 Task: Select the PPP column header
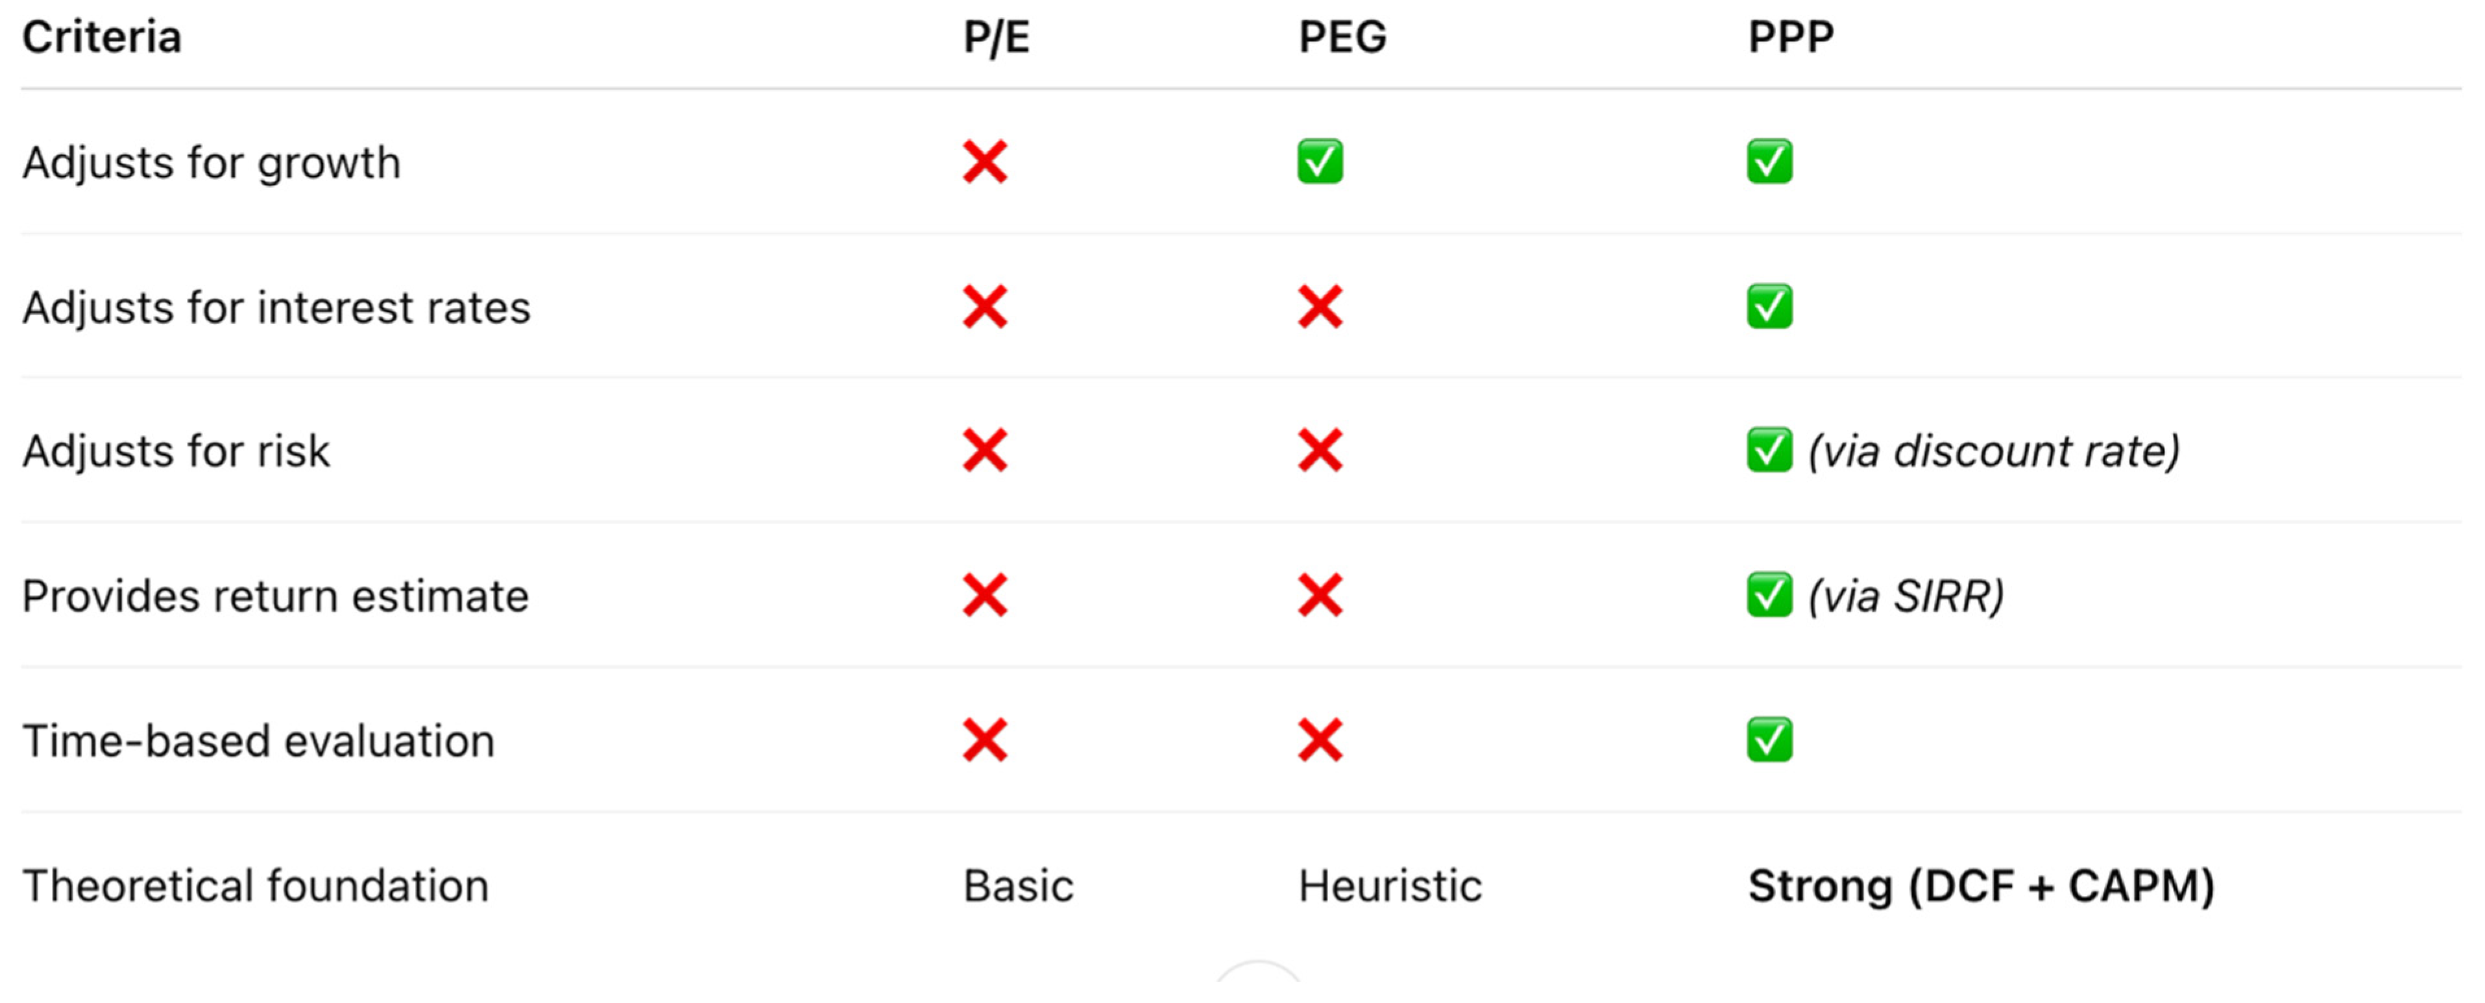tap(1791, 38)
